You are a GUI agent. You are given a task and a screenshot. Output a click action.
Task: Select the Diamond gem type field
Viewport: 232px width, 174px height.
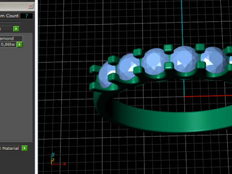click(11, 39)
